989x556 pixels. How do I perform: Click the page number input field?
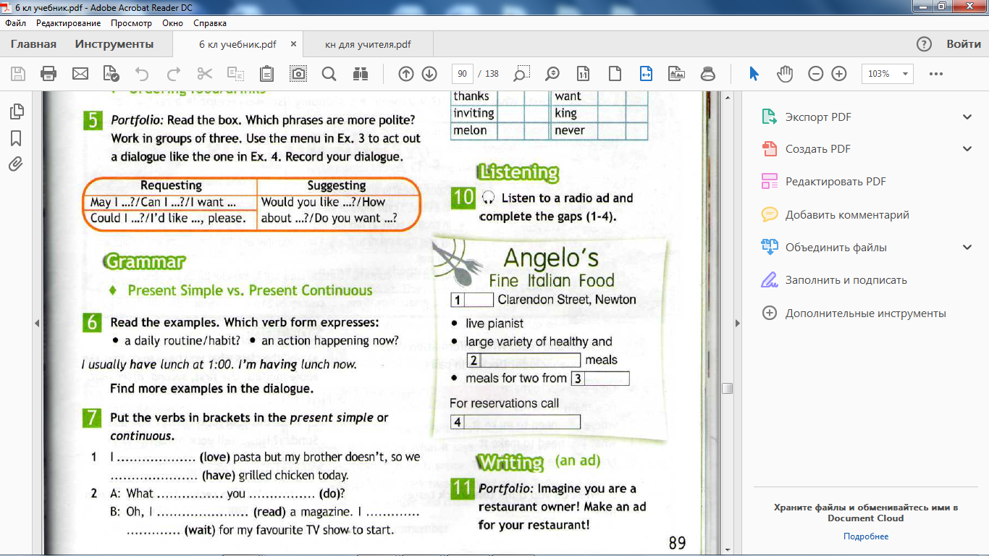click(462, 74)
